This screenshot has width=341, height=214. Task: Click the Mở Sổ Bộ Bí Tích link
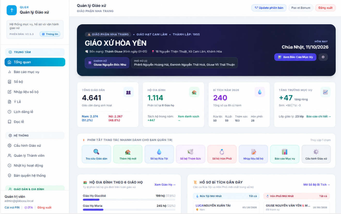317,185
